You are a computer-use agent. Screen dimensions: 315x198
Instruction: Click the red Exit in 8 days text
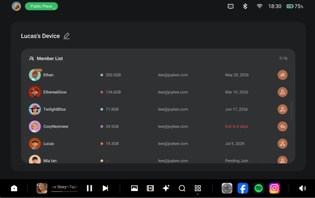point(236,126)
